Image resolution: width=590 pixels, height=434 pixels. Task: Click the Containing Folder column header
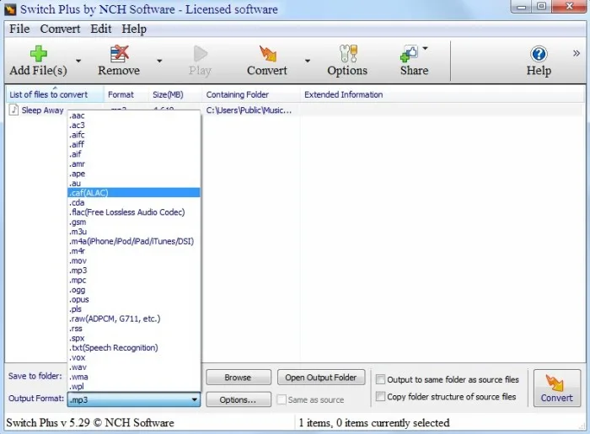251,94
